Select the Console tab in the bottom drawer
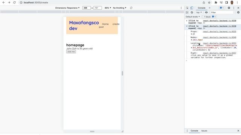 click(194, 131)
